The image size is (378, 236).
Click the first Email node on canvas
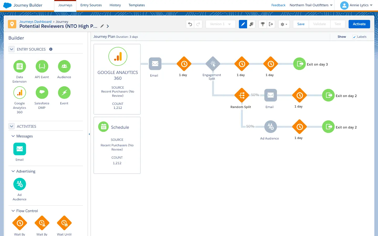(155, 64)
